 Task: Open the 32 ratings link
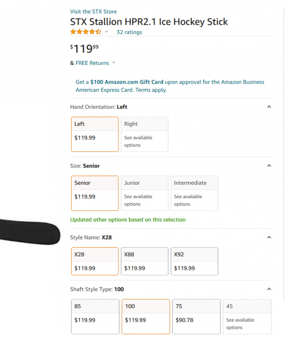[x=129, y=32]
